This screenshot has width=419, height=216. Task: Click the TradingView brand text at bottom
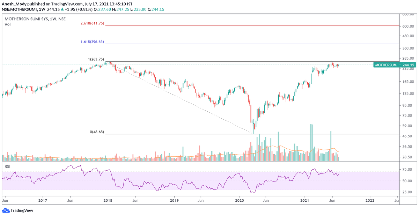tap(22, 210)
